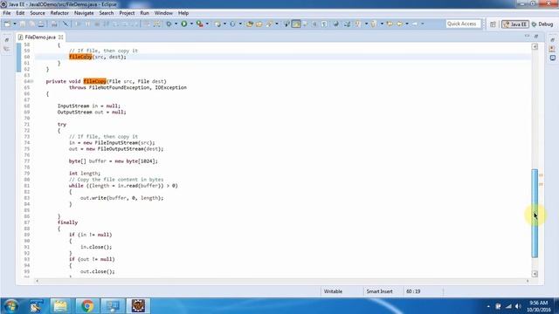The width and height of the screenshot is (559, 314).
Task: Click the Suspend debug icon
Action: (87, 24)
